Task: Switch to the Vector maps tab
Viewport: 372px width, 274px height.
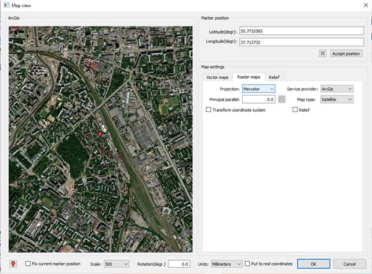Action: tap(217, 77)
